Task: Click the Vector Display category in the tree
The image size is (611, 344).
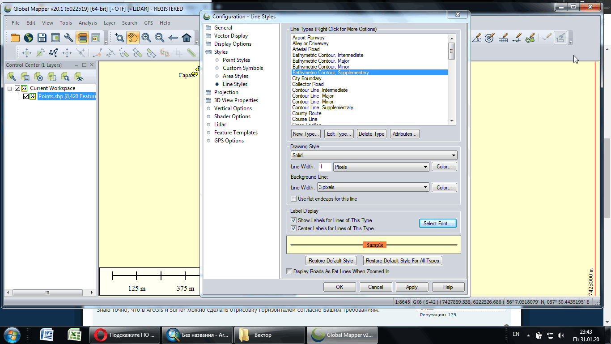Action: coord(231,36)
